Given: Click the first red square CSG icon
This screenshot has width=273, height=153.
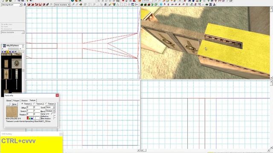Looking at the screenshot, I should click(29, 5).
